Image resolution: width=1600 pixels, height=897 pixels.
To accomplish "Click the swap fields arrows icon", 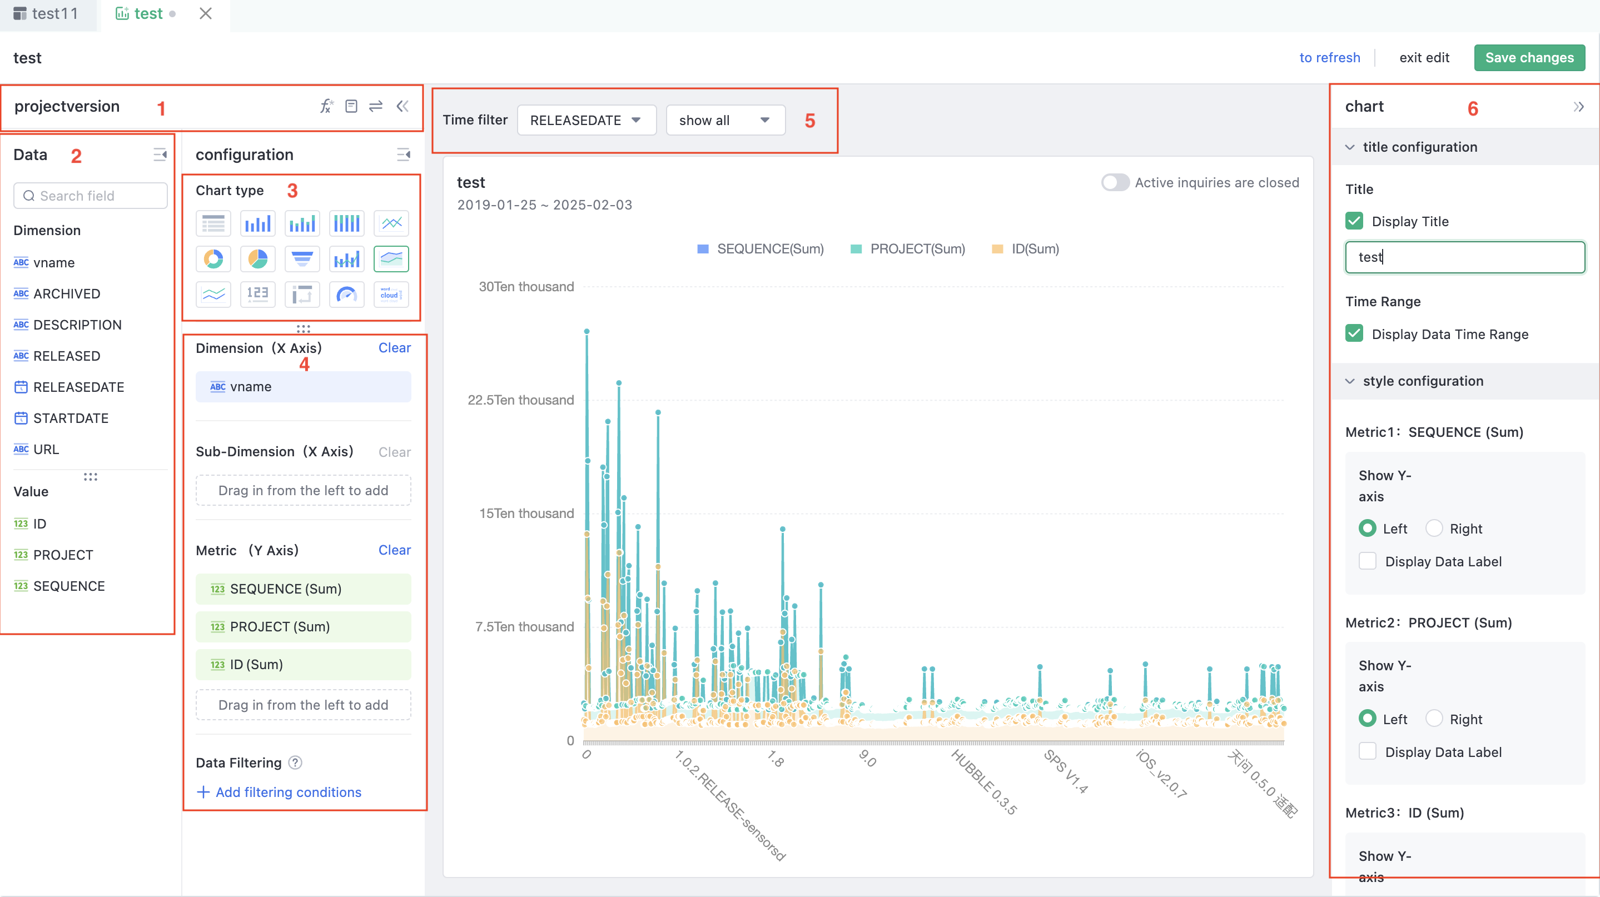I will pyautogui.click(x=375, y=106).
